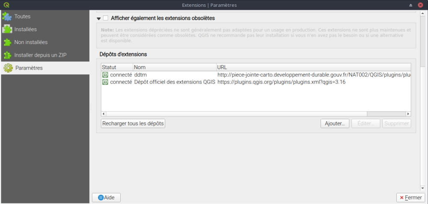Image resolution: width=428 pixels, height=204 pixels.
Task: Click the Non installées puzzle icon
Action: pos(7,42)
